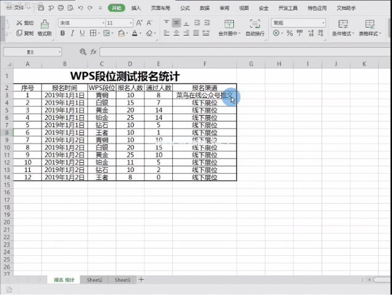Add a new sheet with plus button

[x=141, y=280]
